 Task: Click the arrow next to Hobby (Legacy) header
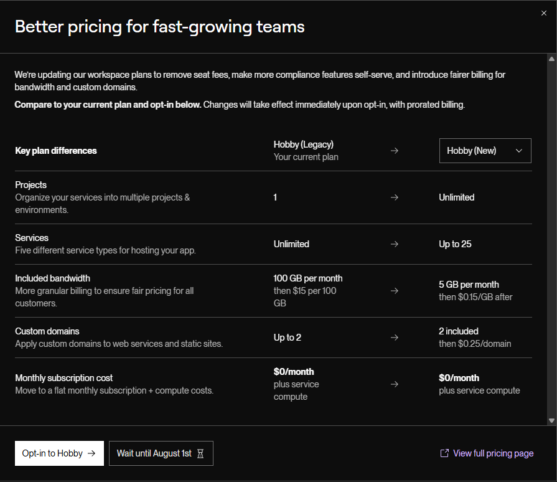tap(395, 151)
